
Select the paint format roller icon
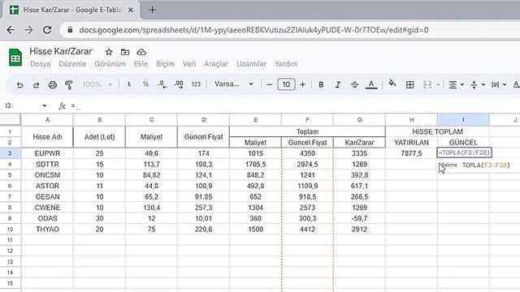tap(68, 85)
